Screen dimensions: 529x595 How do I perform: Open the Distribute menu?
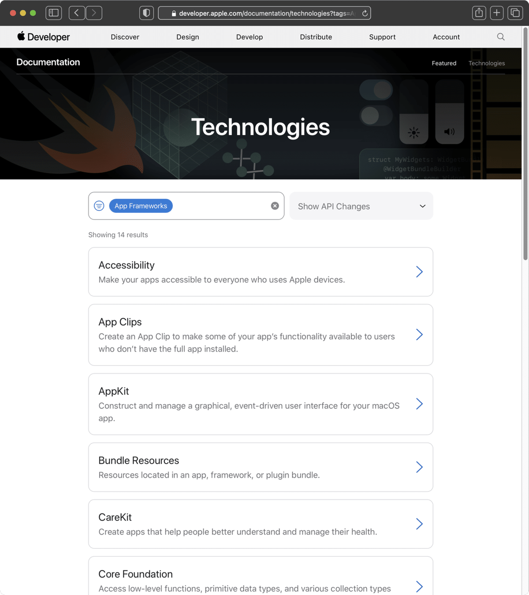pyautogui.click(x=316, y=37)
